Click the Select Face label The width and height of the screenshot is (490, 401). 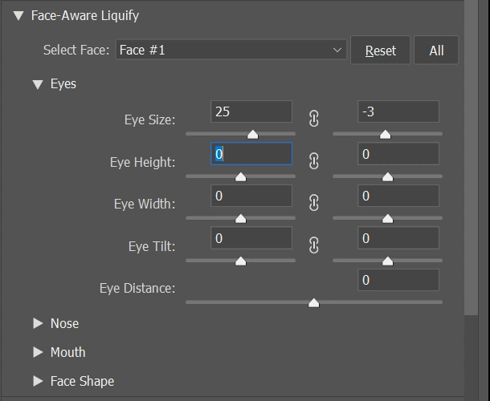pos(76,50)
